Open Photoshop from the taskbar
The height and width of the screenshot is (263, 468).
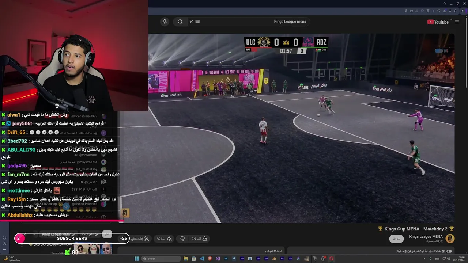point(226,259)
